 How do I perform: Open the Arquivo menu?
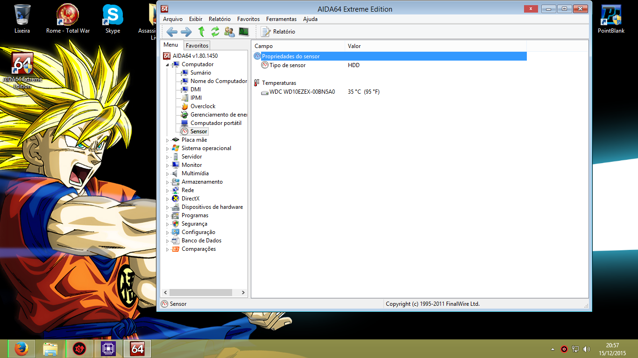coord(173,19)
